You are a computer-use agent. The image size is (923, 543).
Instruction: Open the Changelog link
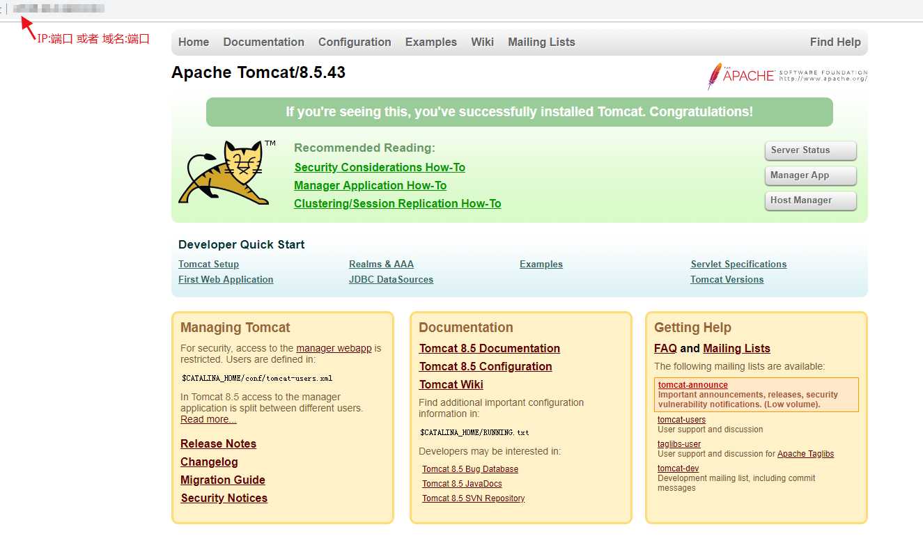(x=209, y=462)
